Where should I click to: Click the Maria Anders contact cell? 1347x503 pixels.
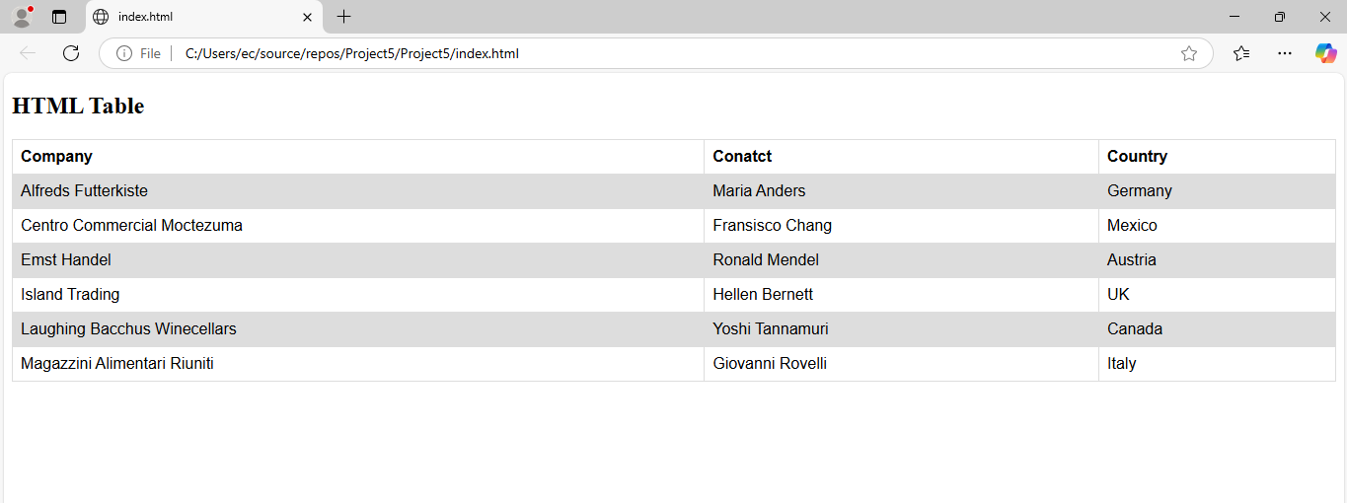pyautogui.click(x=901, y=191)
